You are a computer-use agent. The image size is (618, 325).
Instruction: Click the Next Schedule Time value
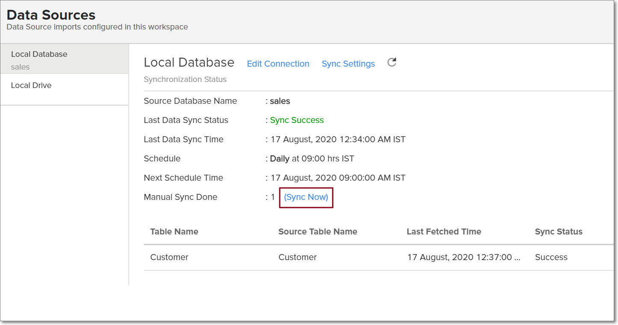tap(338, 178)
